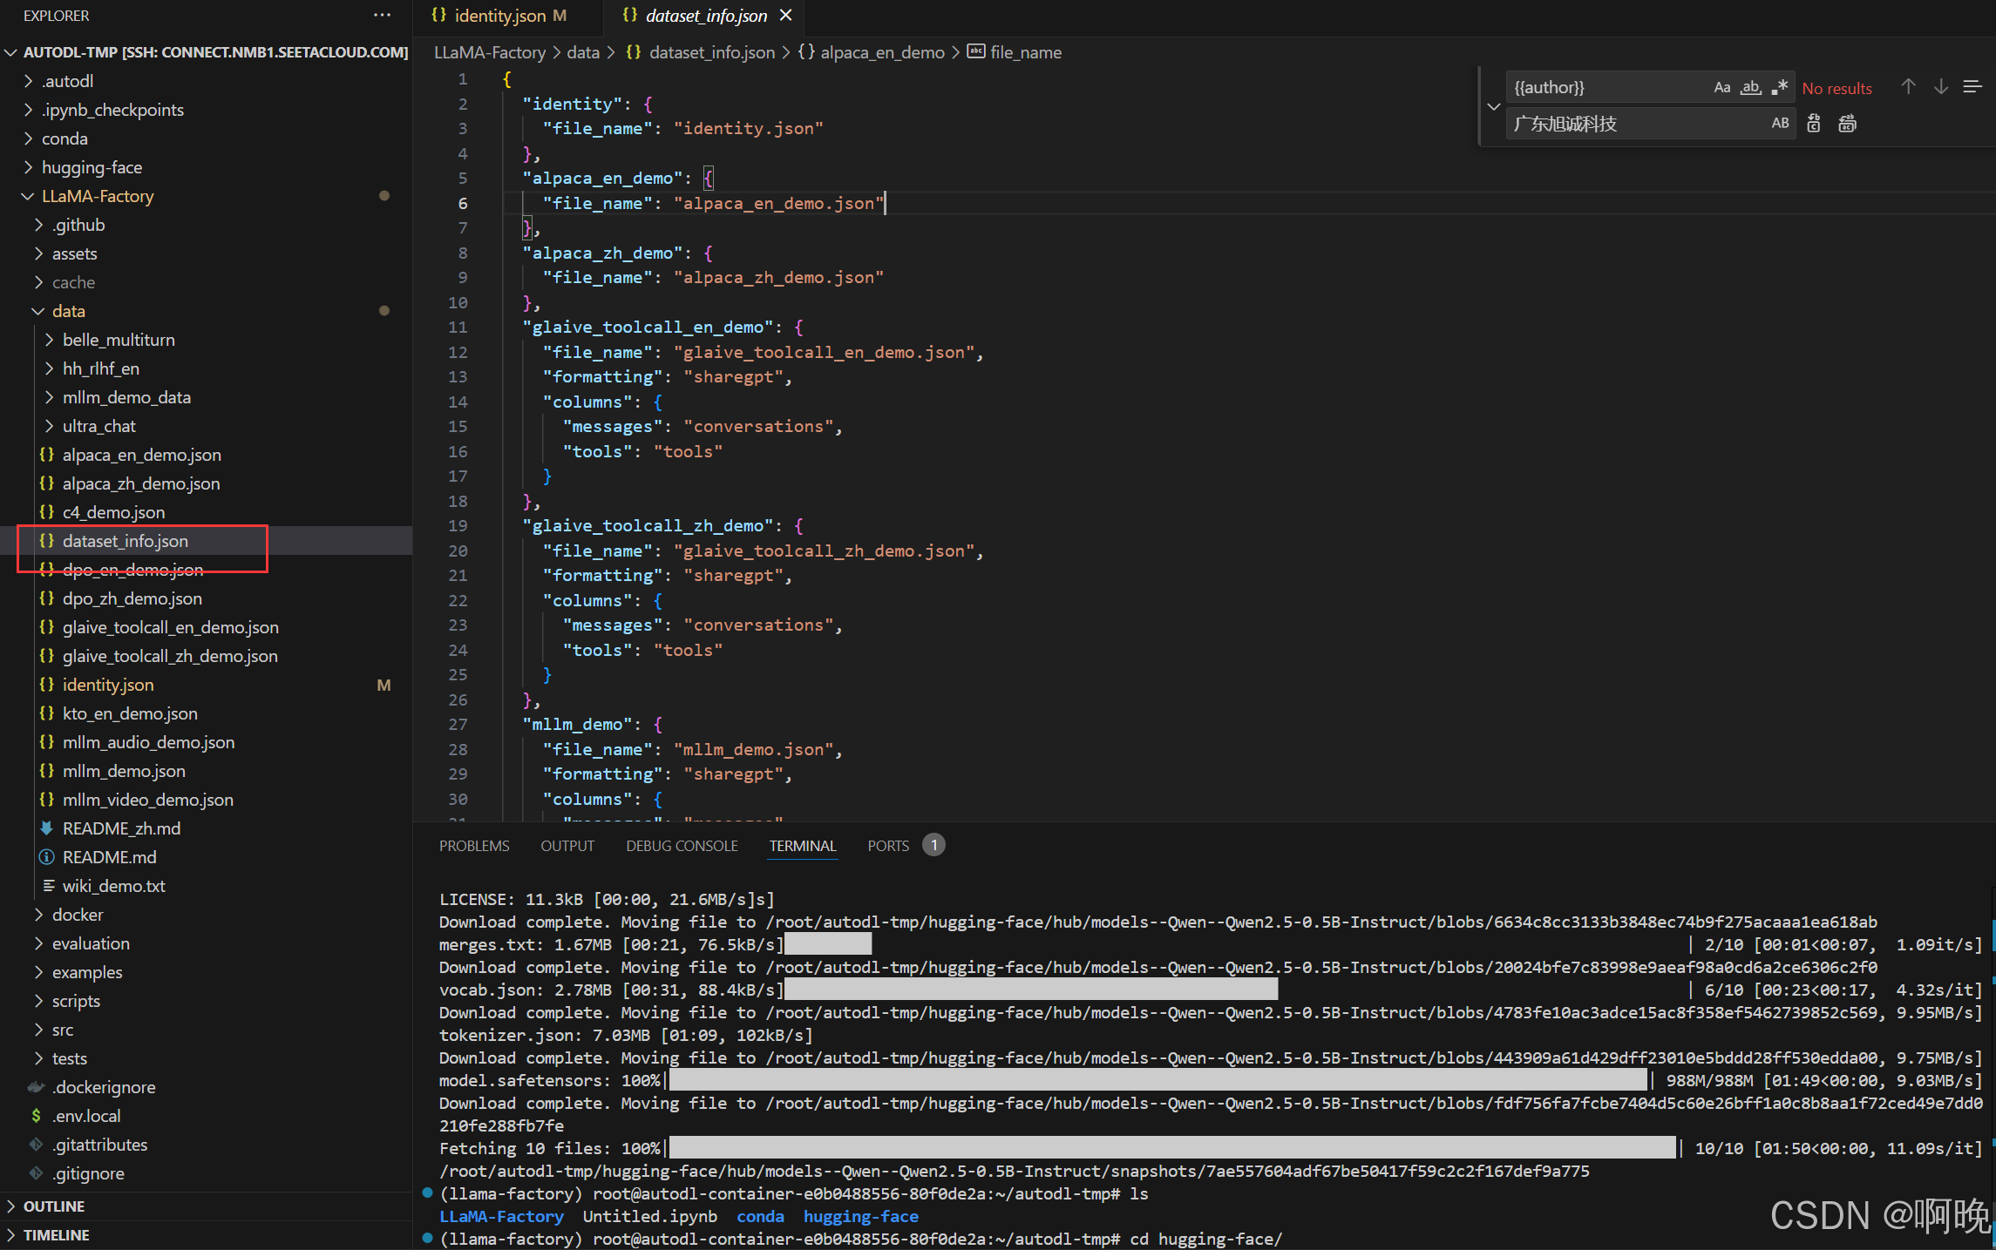This screenshot has height=1250, width=1996.
Task: Open Explorer more actions ellipsis
Action: click(x=382, y=15)
